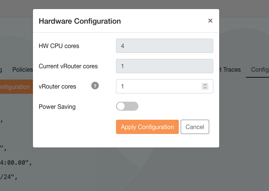Click the orange configuration button behind the dialog
This screenshot has width=269, height=191.
tap(15, 87)
